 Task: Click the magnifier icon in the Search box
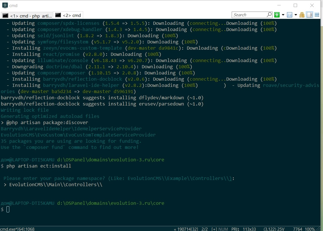point(269,15)
